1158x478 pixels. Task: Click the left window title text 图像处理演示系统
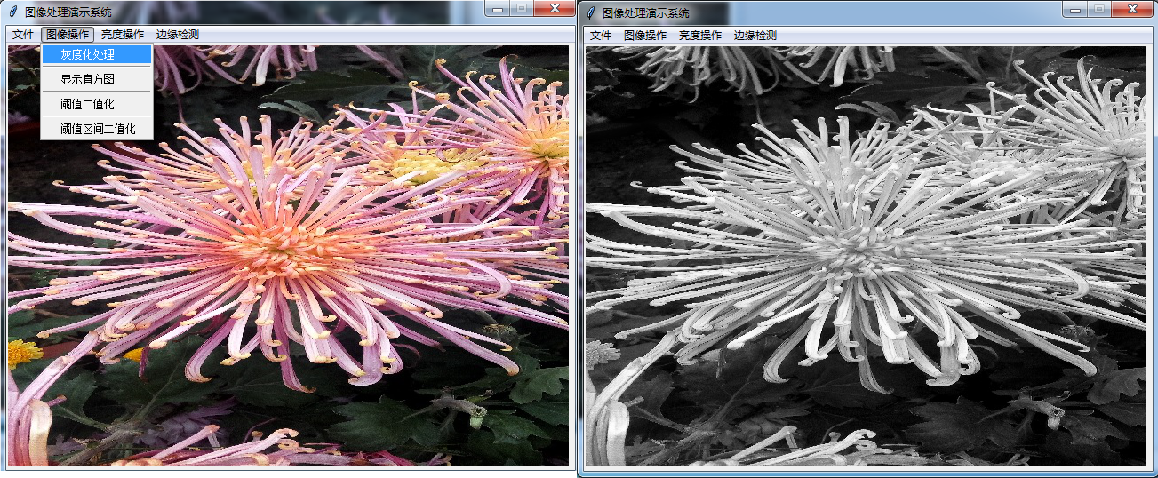click(68, 12)
